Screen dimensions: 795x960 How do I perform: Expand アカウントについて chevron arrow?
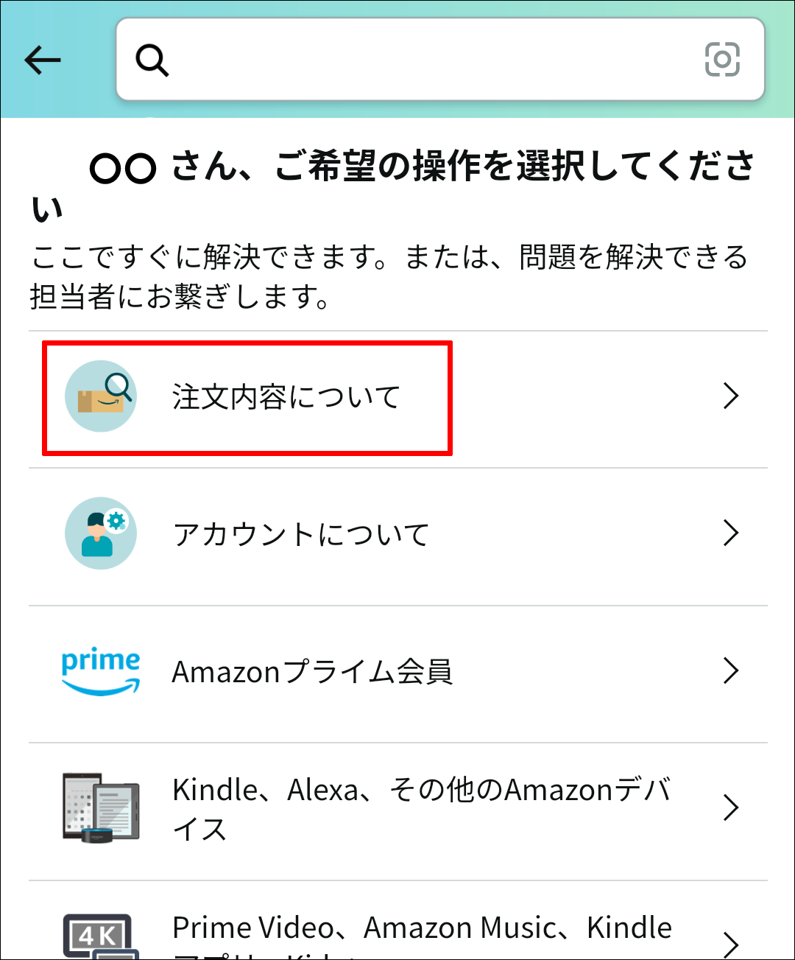coord(730,533)
